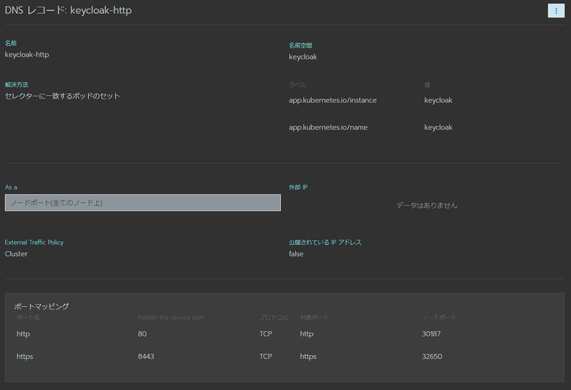Click the 対象ポート column header
The height and width of the screenshot is (390, 571).
click(x=315, y=318)
